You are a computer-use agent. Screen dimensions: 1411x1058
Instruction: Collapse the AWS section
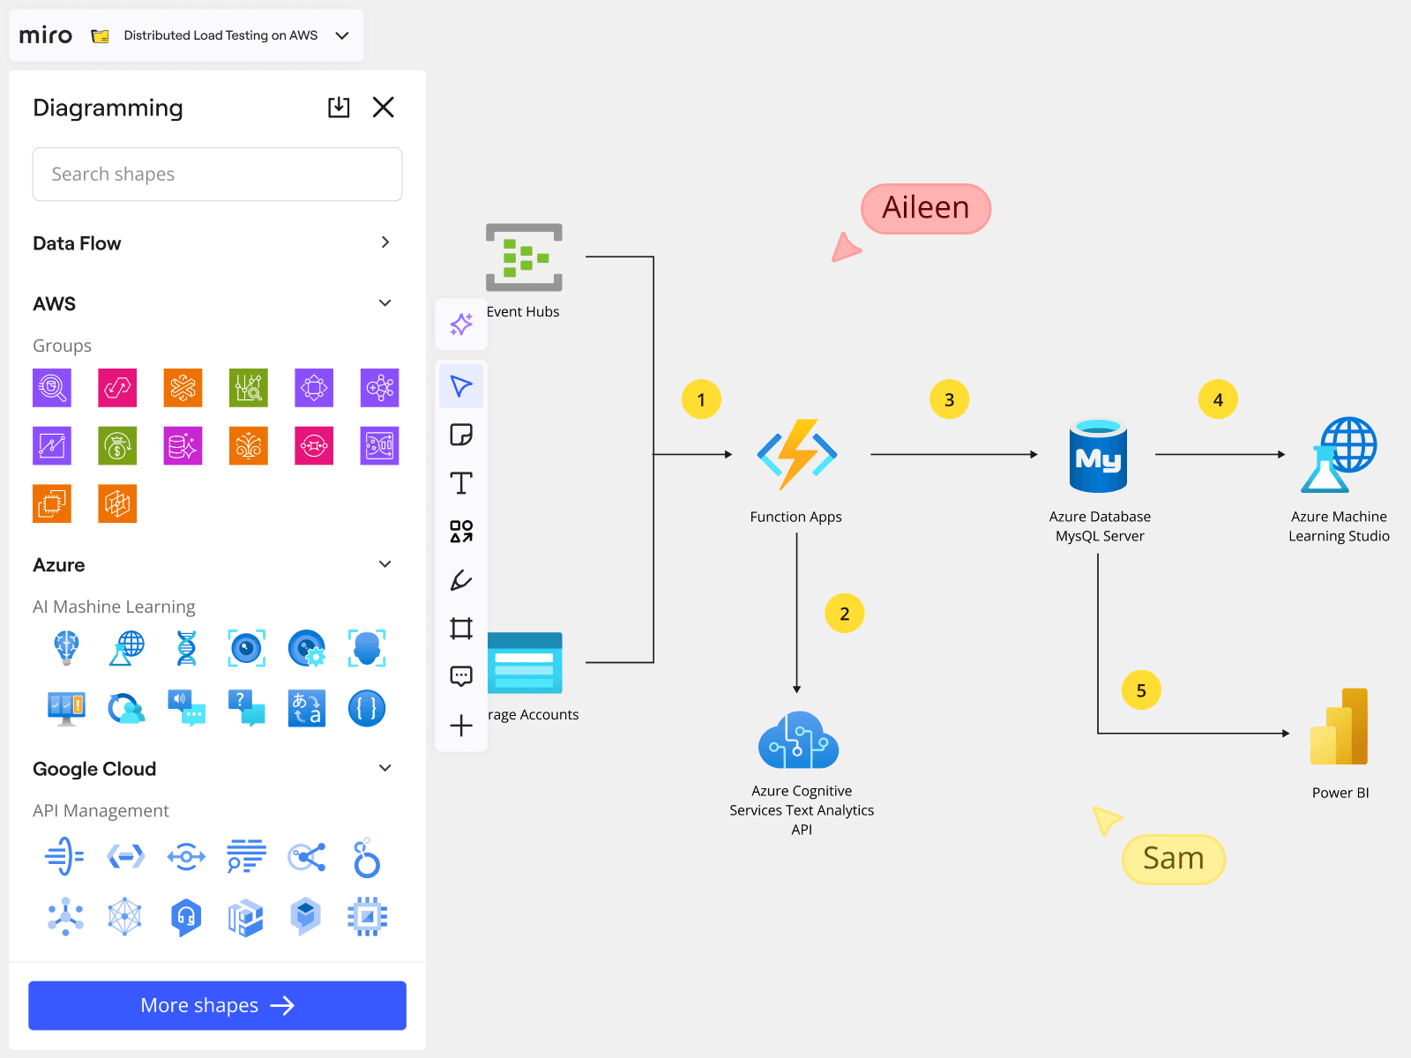tap(384, 303)
